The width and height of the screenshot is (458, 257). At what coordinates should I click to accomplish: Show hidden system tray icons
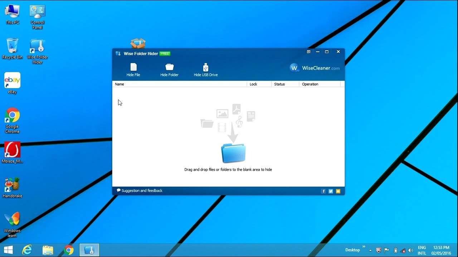point(370,250)
